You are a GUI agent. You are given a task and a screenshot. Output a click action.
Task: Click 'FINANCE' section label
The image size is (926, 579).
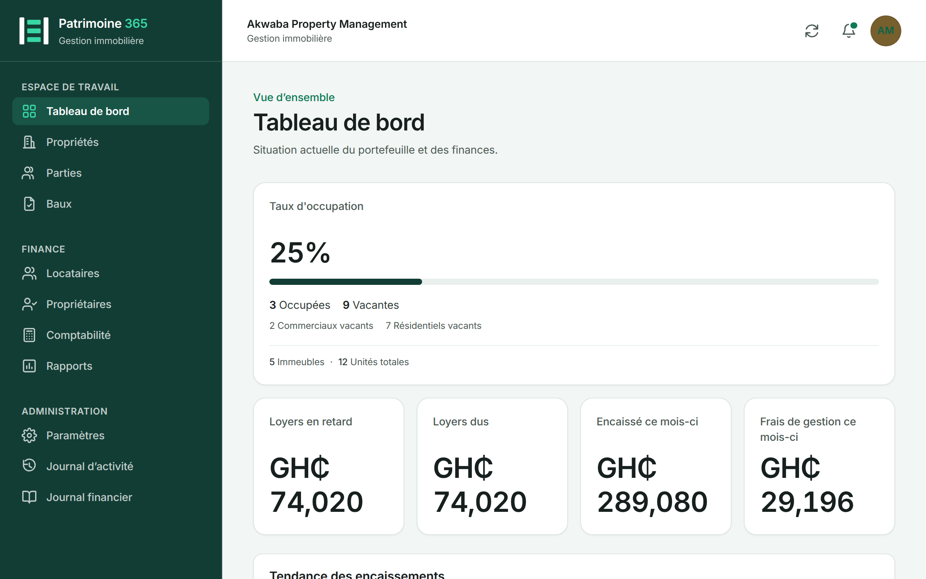[x=43, y=249]
